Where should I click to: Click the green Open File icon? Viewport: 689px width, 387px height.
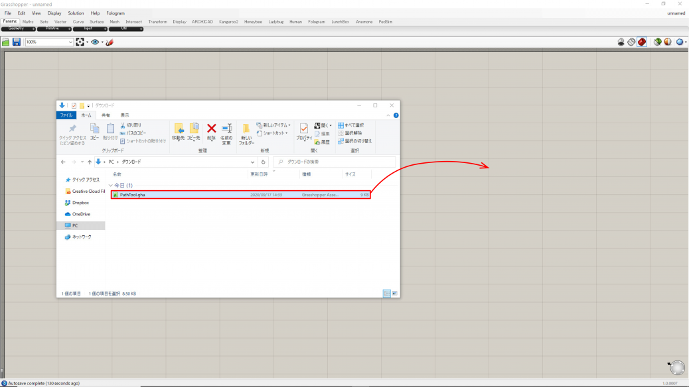click(x=6, y=42)
